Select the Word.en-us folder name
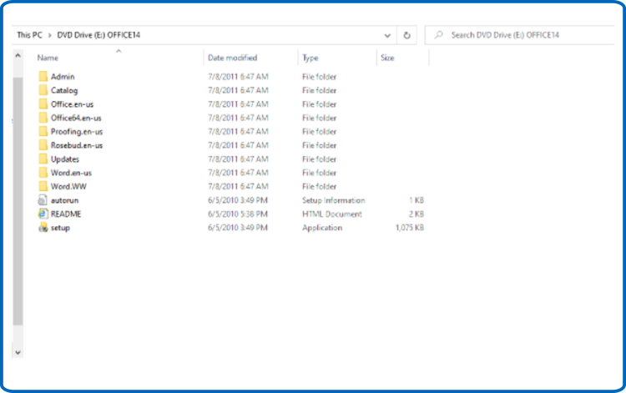Image resolution: width=626 pixels, height=393 pixels. (x=72, y=173)
